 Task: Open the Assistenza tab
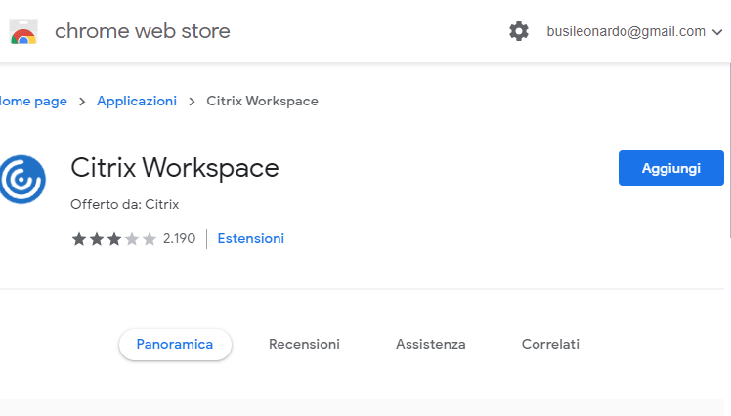pos(430,345)
